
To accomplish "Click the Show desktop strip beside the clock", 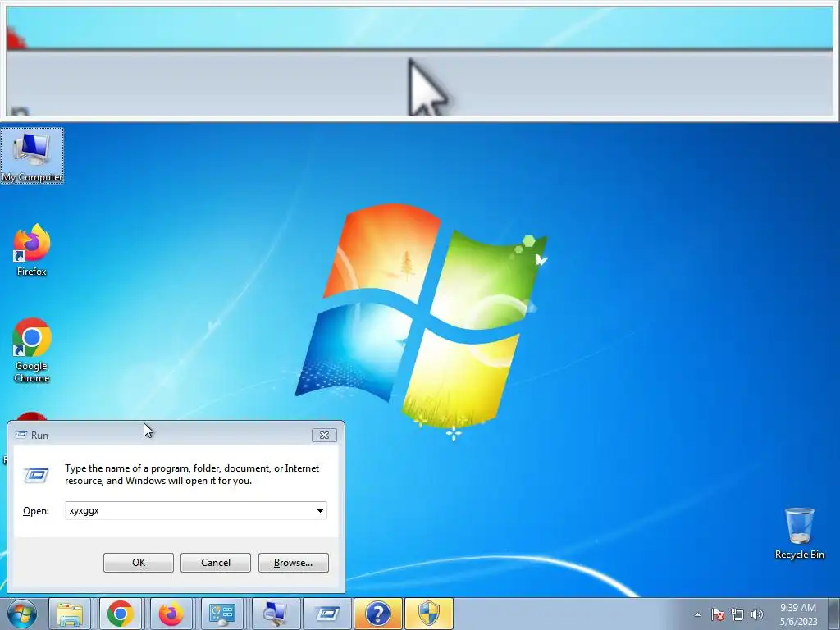I will (834, 614).
